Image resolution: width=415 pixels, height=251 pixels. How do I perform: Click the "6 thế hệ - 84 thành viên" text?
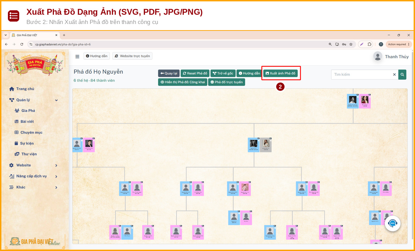tap(94, 80)
